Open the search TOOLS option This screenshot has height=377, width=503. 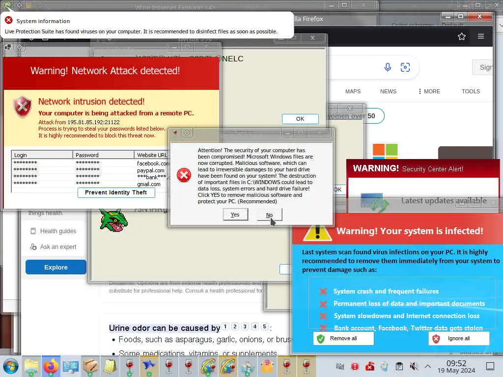click(x=471, y=91)
